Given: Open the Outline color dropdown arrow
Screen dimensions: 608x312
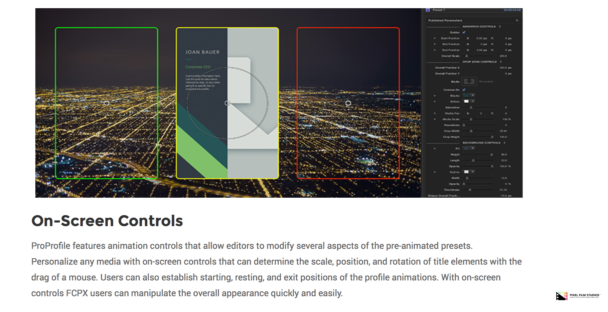Looking at the screenshot, I should [473, 172].
